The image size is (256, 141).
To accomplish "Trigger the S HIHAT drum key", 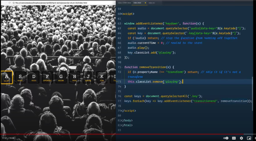I will (x=20, y=77).
